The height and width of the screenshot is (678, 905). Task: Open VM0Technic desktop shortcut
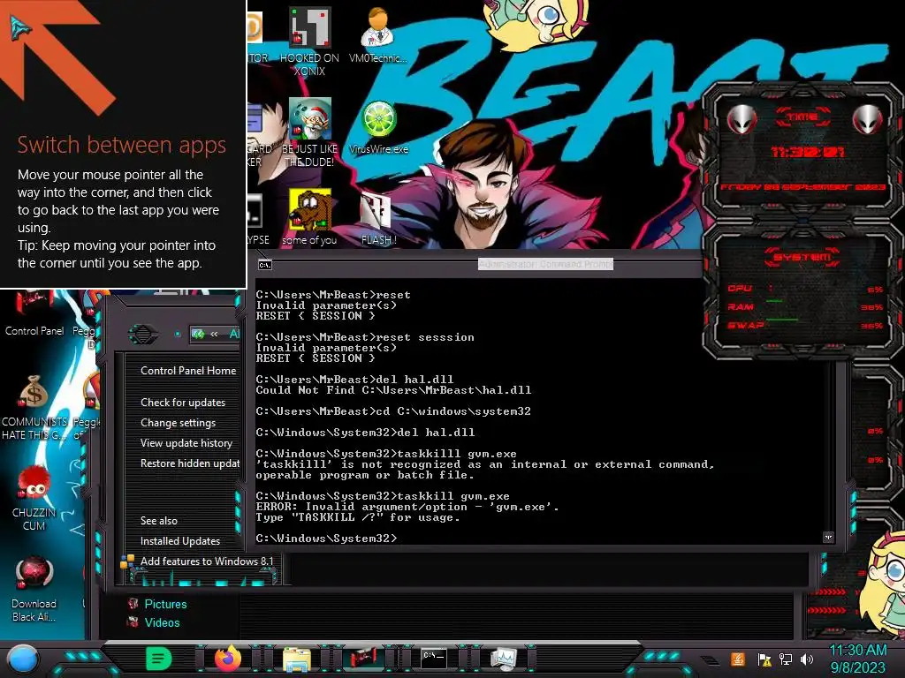378,35
